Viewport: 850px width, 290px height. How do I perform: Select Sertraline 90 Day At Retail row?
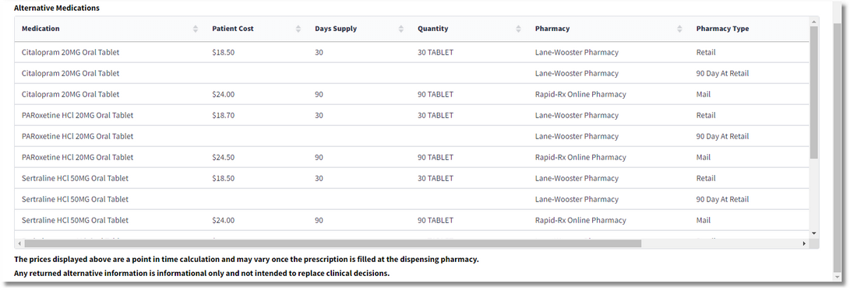click(411, 200)
